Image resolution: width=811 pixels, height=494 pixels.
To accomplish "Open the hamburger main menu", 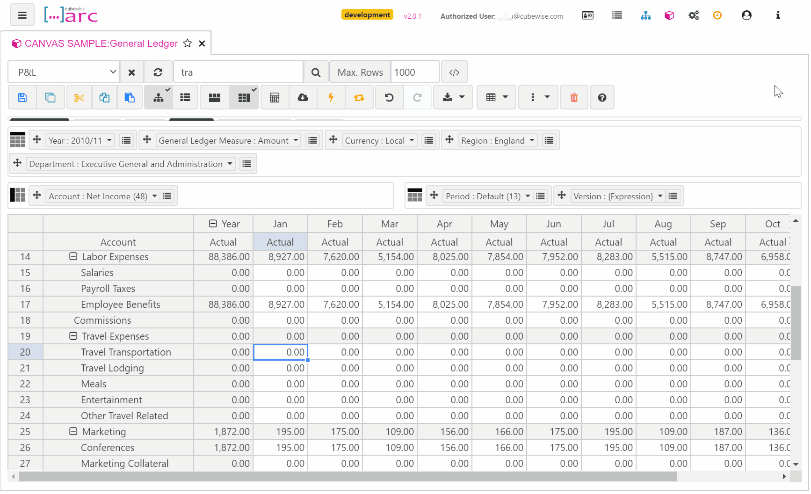I will 22,15.
